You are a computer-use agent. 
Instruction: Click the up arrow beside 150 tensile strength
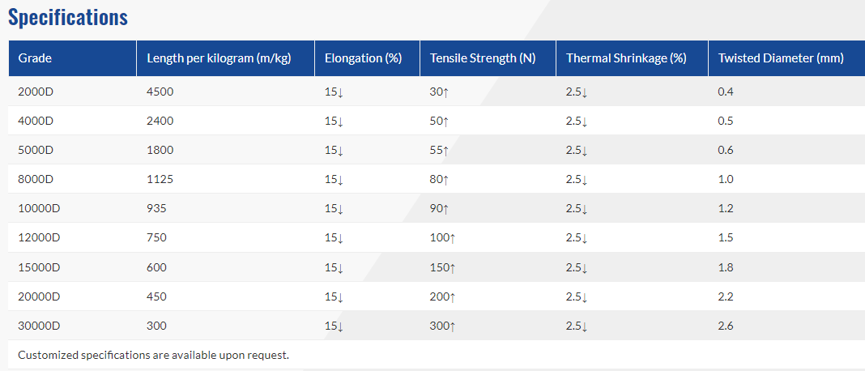click(x=453, y=267)
